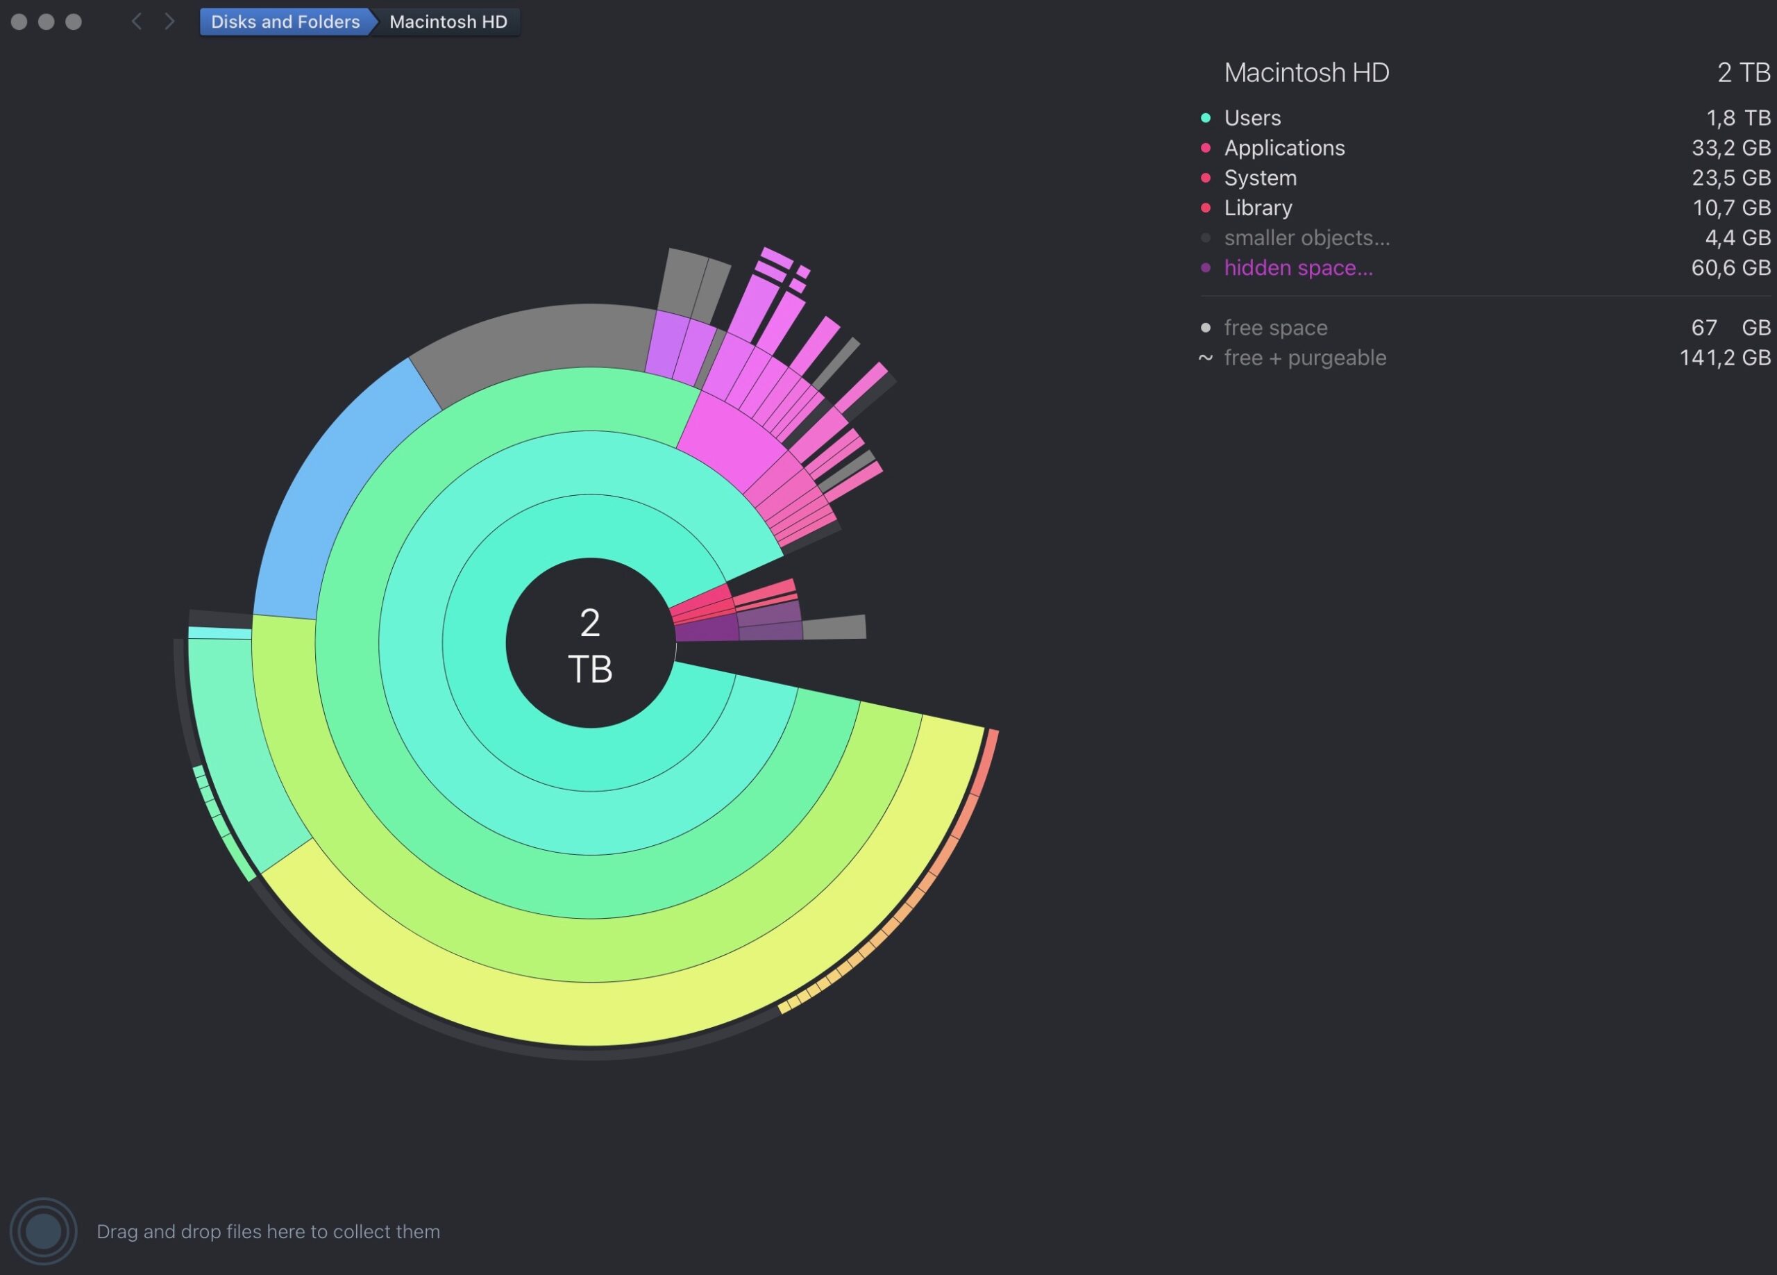1777x1275 pixels.
Task: Click the pink Applications legend dot
Action: 1205,148
